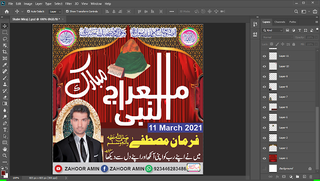Open the search icon in options bar
This screenshot has height=181, width=320.
point(296,11)
